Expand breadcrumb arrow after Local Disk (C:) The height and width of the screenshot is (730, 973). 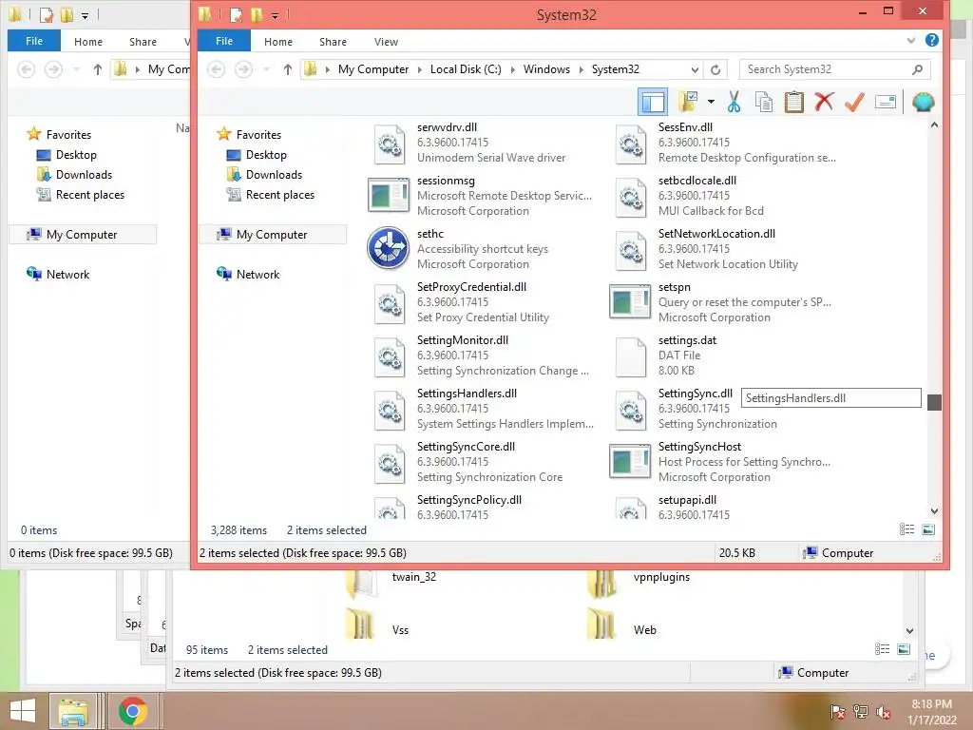pyautogui.click(x=512, y=69)
